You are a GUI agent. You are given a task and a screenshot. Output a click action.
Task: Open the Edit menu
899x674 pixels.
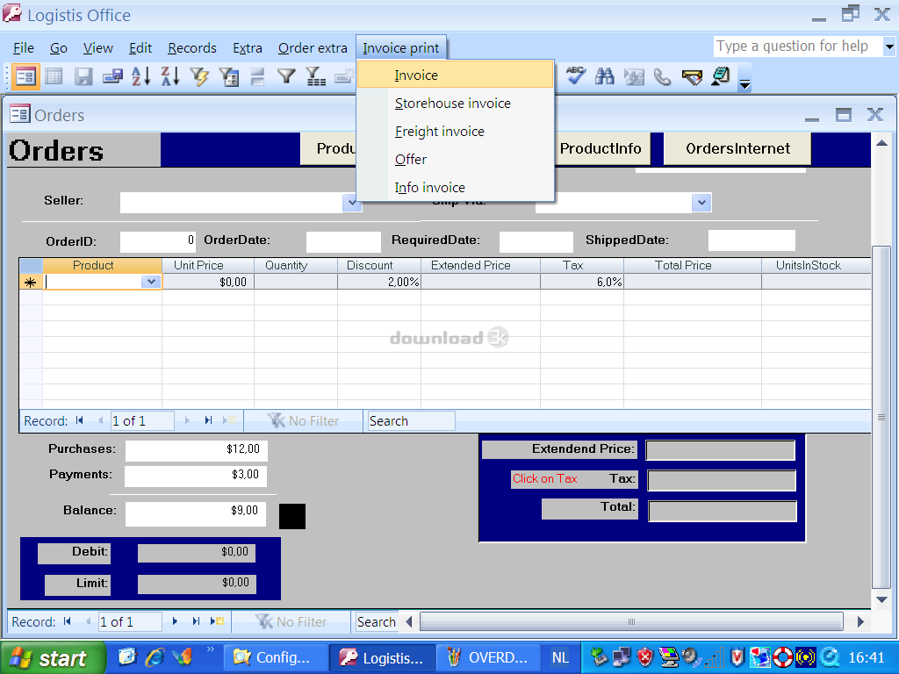[x=140, y=48]
